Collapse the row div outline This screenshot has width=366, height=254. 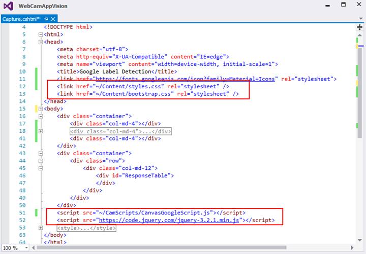pyautogui.click(x=41, y=161)
